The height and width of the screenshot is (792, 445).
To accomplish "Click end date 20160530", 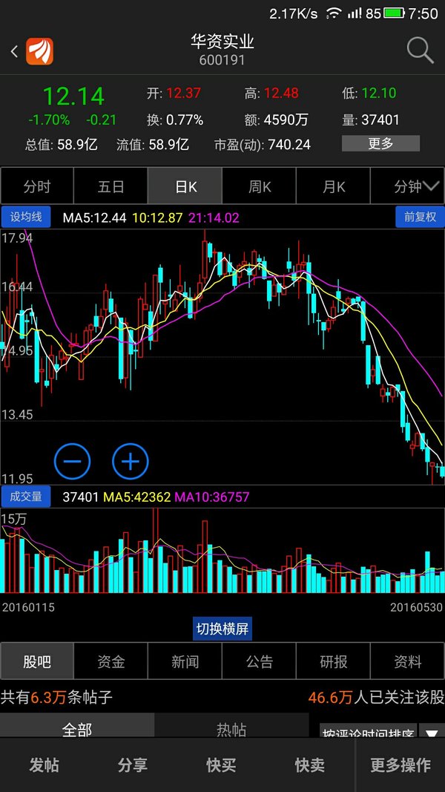I will [x=416, y=606].
